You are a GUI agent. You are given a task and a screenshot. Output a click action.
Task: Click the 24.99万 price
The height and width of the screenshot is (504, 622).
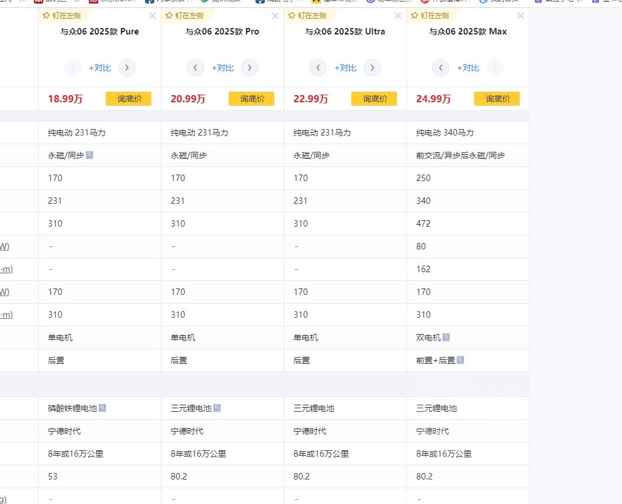(434, 99)
